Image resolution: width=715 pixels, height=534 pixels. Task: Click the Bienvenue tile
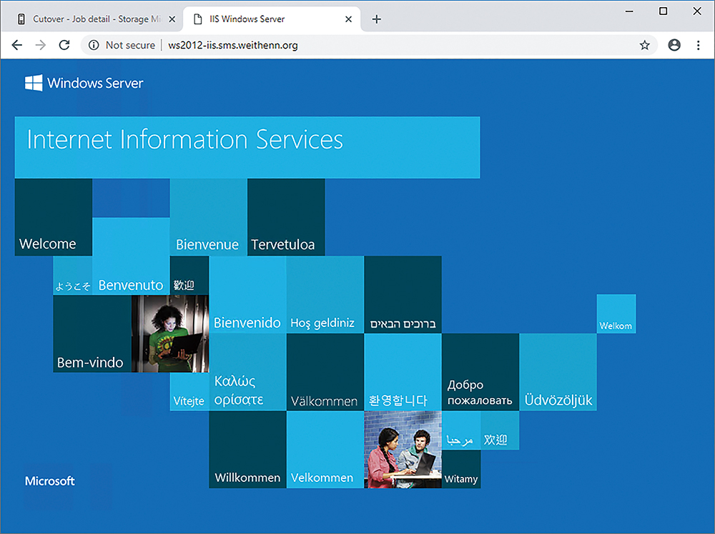[x=208, y=217]
